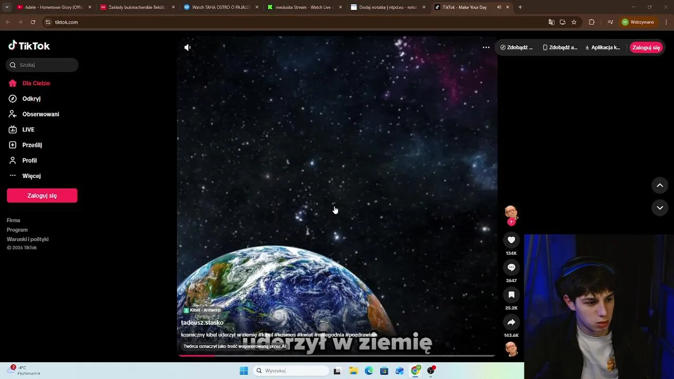This screenshot has height=379, width=674.
Task: Click the second Zdobądź a... button with phone icon
Action: (560, 47)
